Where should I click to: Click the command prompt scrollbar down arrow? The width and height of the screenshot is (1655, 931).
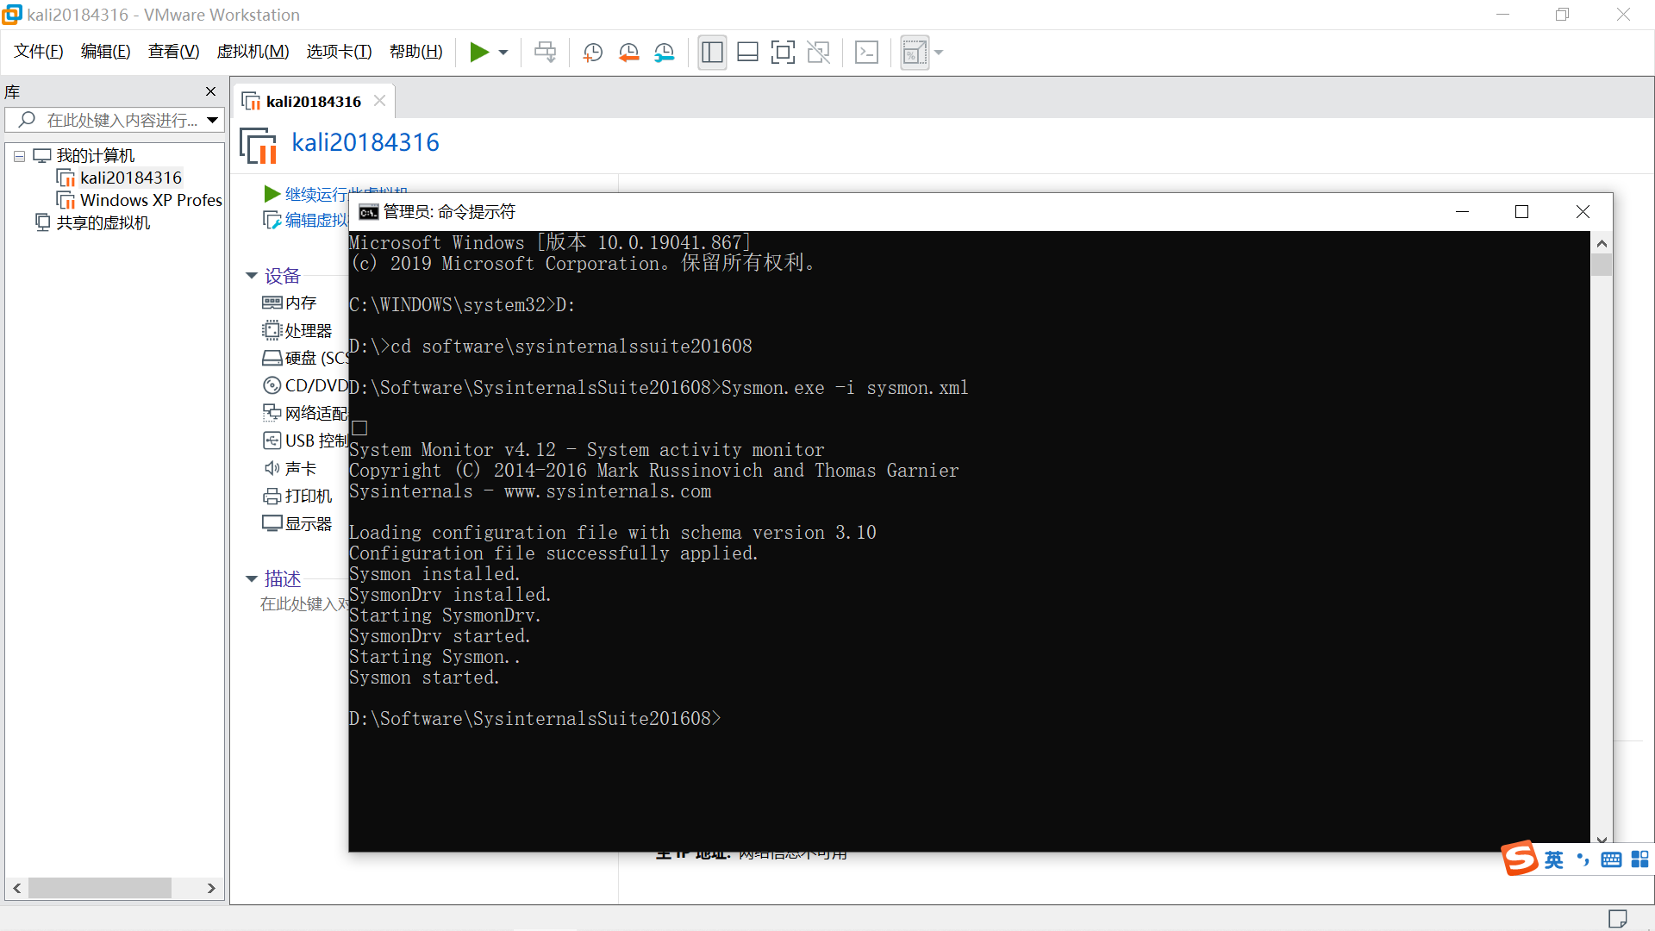point(1602,839)
